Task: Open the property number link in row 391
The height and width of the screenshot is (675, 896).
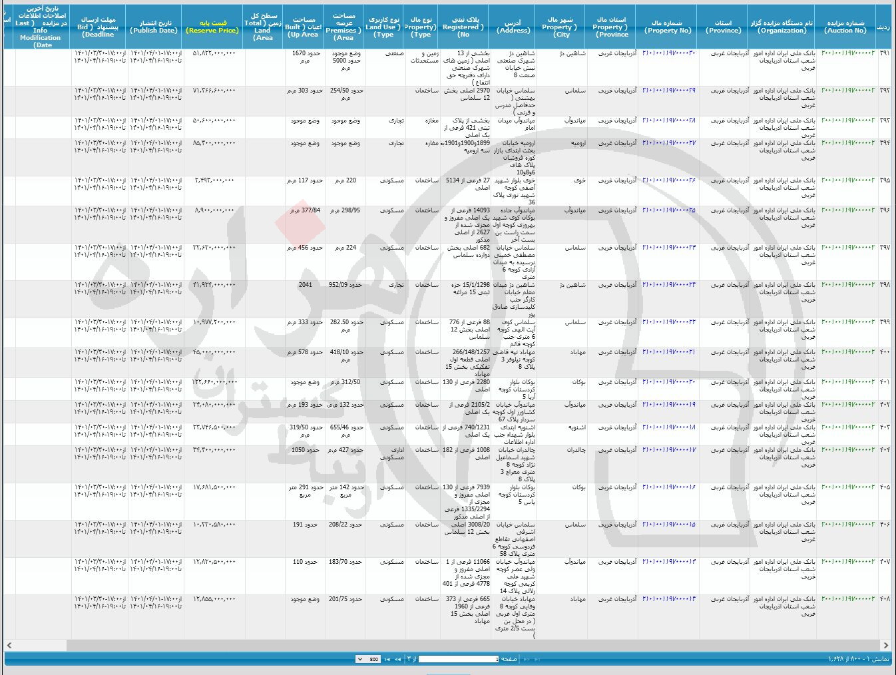Action: [x=668, y=53]
